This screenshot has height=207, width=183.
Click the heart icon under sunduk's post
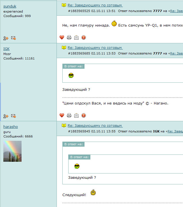[x=62, y=37]
